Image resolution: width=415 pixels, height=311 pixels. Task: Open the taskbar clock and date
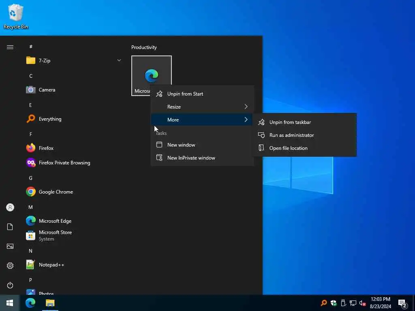(x=380, y=303)
